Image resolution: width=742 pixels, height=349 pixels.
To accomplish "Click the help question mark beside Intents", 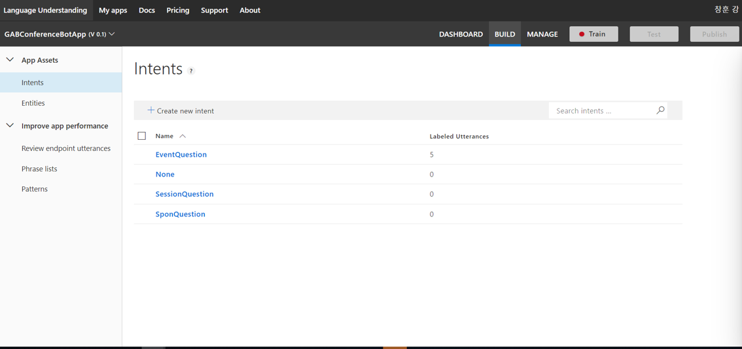I will 191,71.
